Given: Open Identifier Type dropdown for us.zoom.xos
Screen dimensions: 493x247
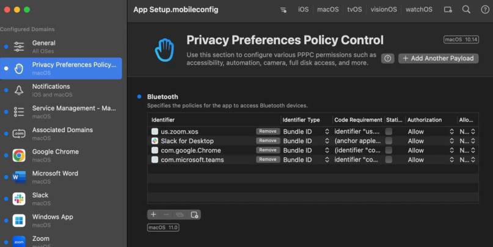Looking at the screenshot, I should click(306, 131).
